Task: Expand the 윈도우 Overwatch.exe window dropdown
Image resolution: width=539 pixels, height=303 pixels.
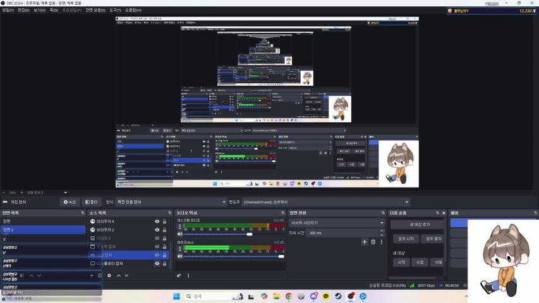Action: (406, 202)
